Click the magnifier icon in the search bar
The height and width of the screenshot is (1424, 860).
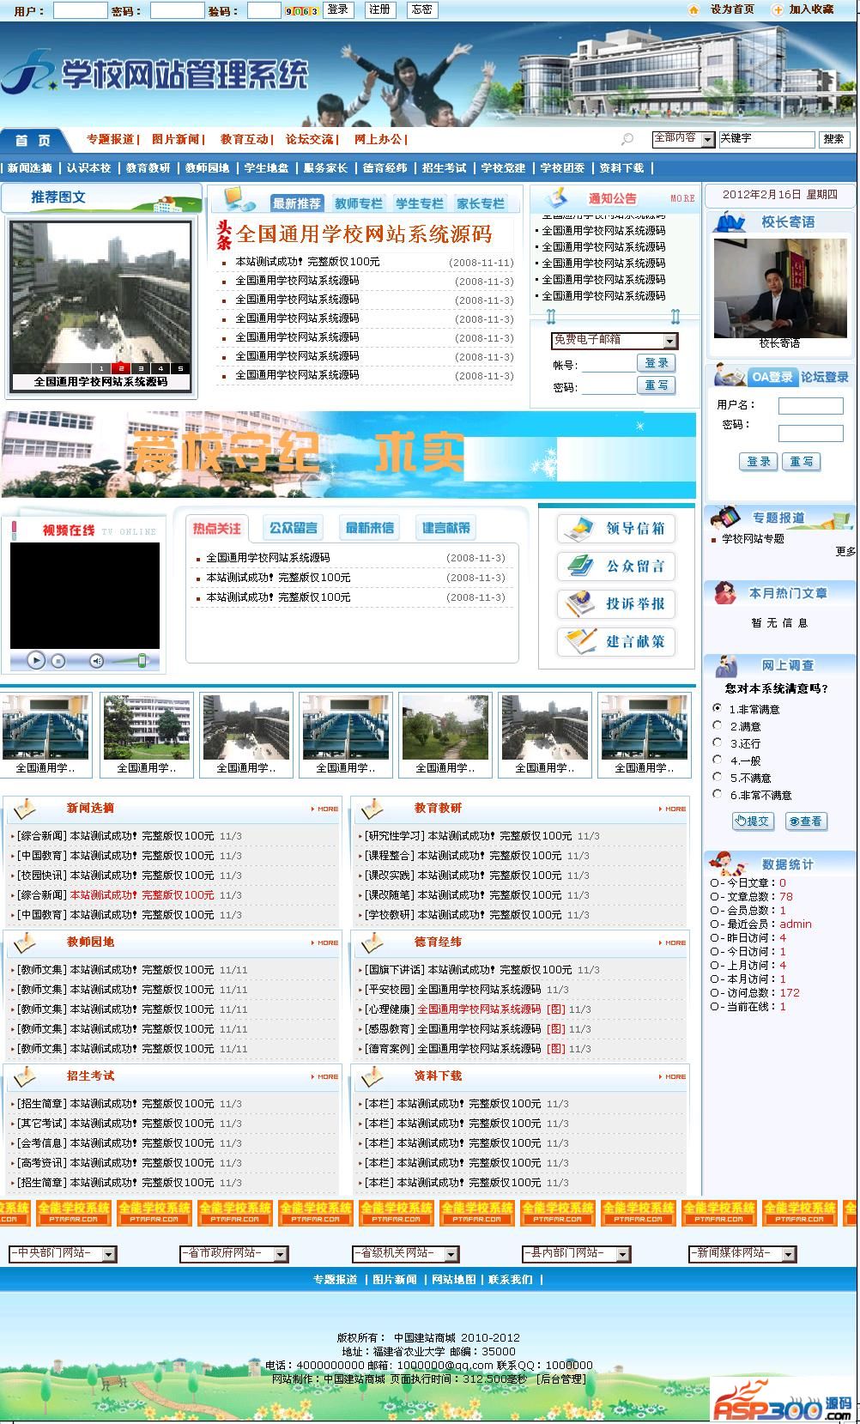(x=627, y=139)
